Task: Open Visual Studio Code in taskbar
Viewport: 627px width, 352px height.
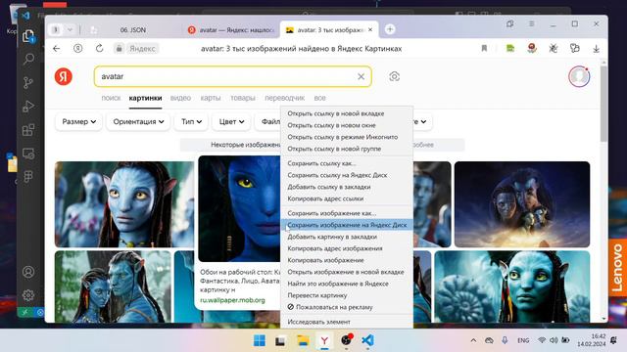Action: 367,340
